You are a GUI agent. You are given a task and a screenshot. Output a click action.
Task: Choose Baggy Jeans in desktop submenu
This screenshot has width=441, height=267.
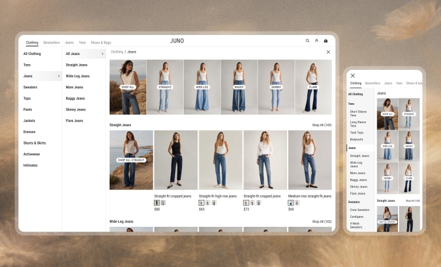75,99
